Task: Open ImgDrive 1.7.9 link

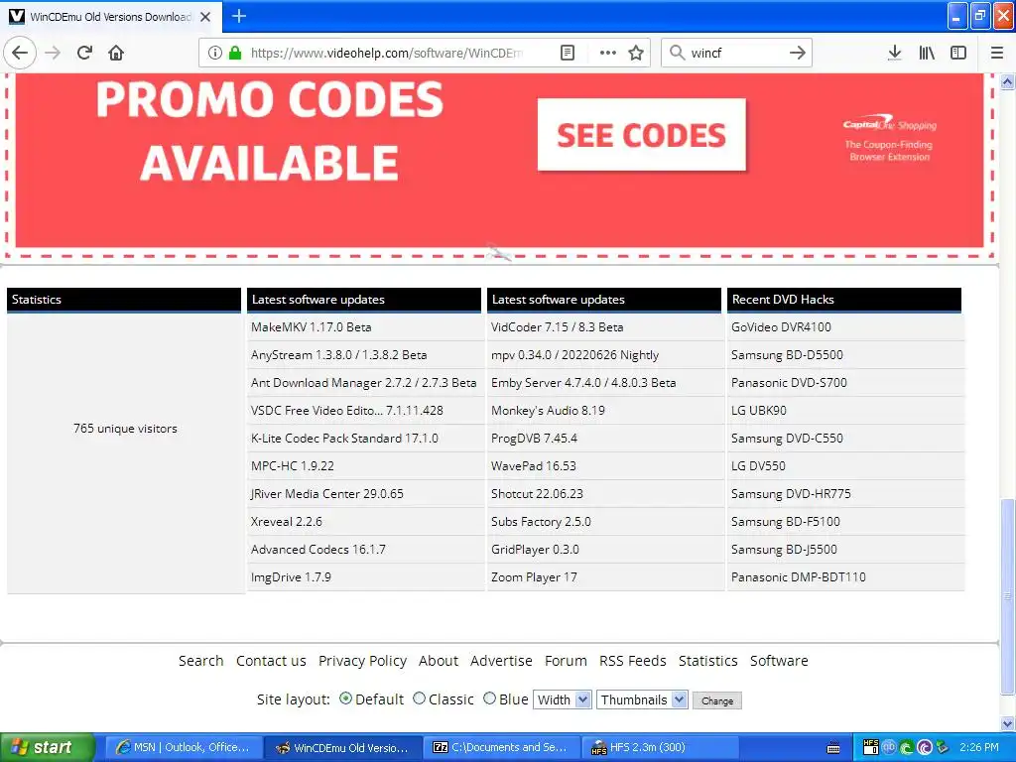Action: (x=291, y=577)
